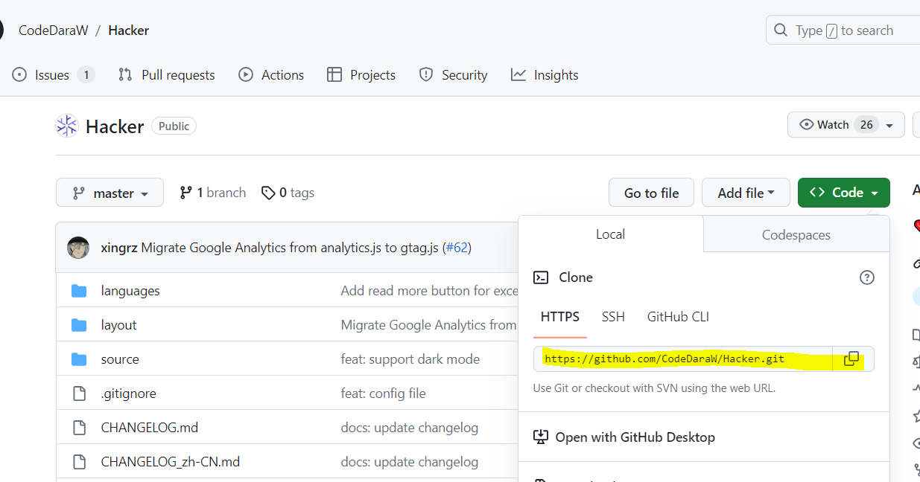Select the Local tab in Code popup
Image resolution: width=920 pixels, height=482 pixels.
[x=610, y=234]
